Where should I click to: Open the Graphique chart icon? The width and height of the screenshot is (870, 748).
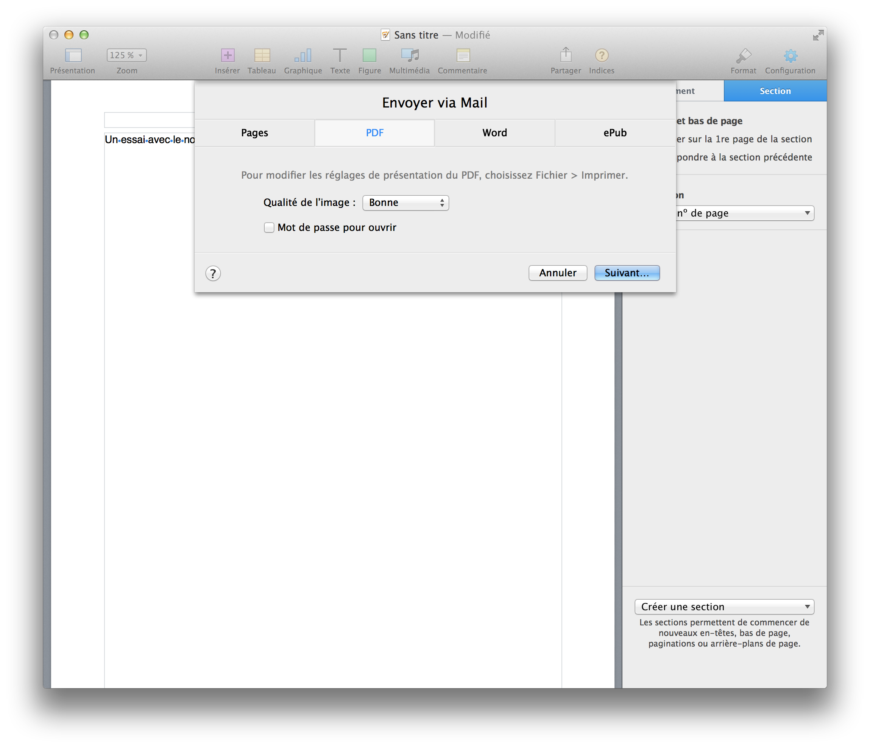pyautogui.click(x=303, y=55)
